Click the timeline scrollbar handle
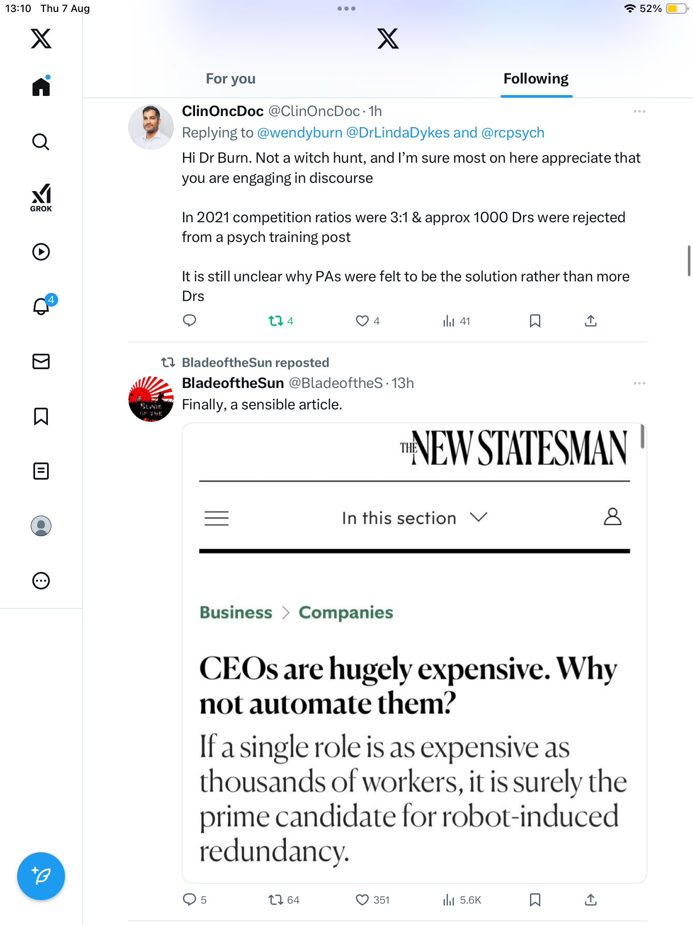 (689, 261)
